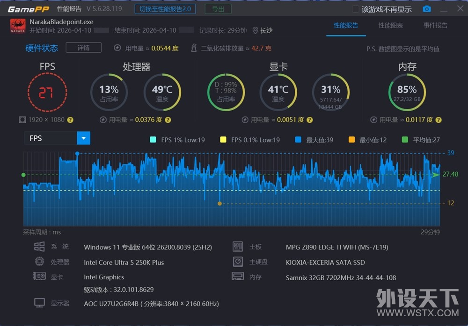Click the power icon beside GPU 用电量
This screenshot has height=326, width=468.
click(x=245, y=120)
